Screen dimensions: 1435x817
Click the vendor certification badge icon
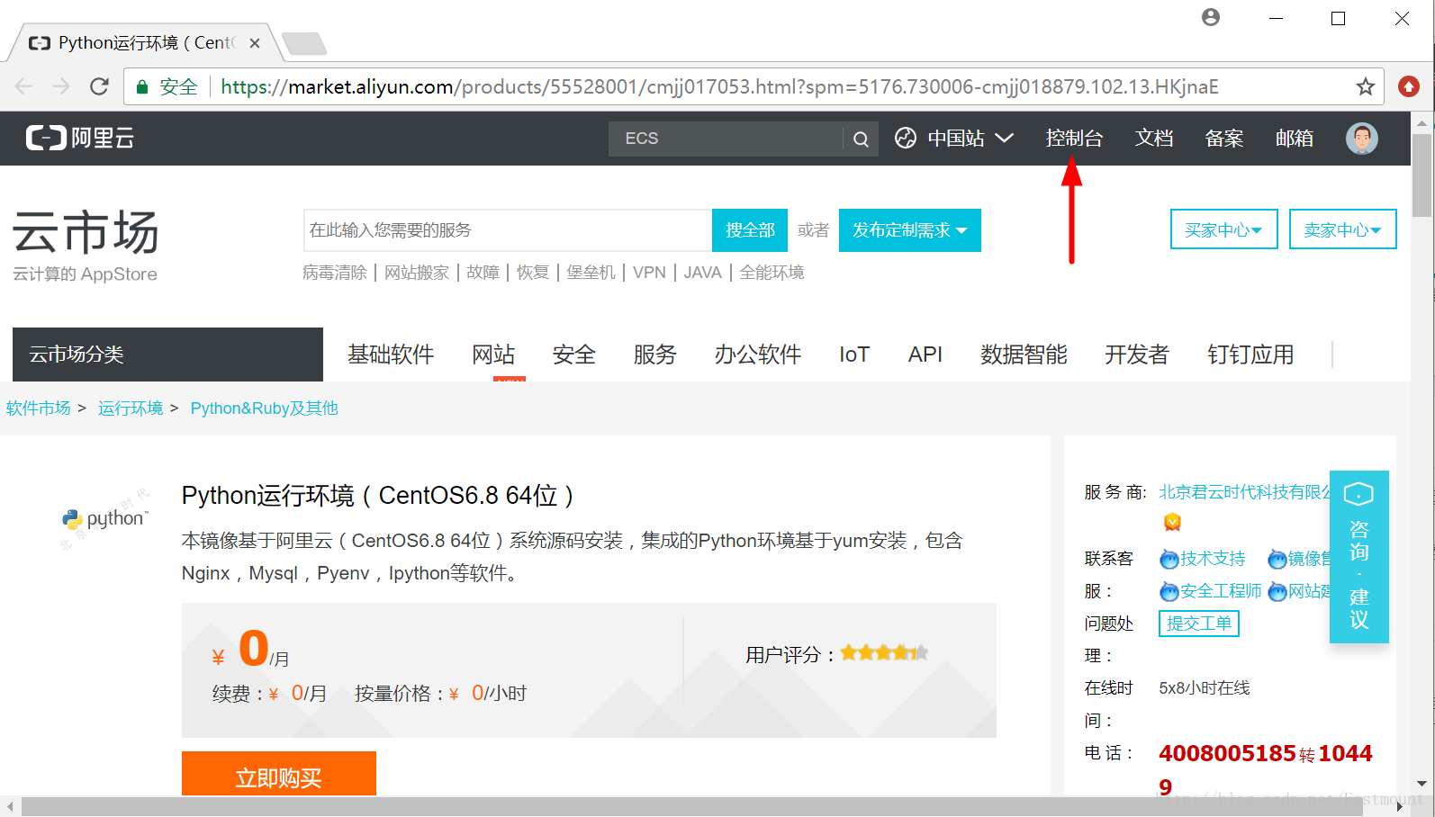(x=1172, y=522)
